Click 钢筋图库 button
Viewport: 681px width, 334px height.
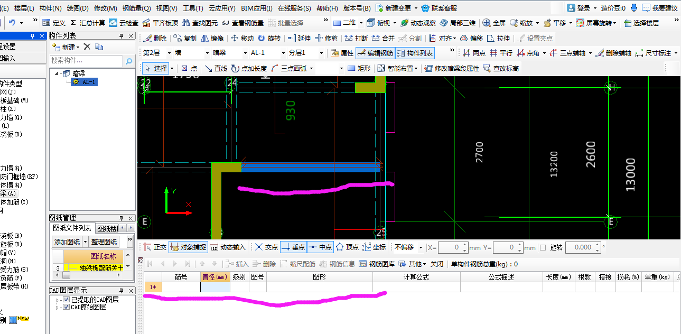(x=377, y=264)
